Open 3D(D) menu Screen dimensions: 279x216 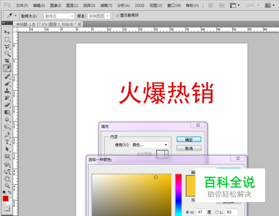pos(139,6)
